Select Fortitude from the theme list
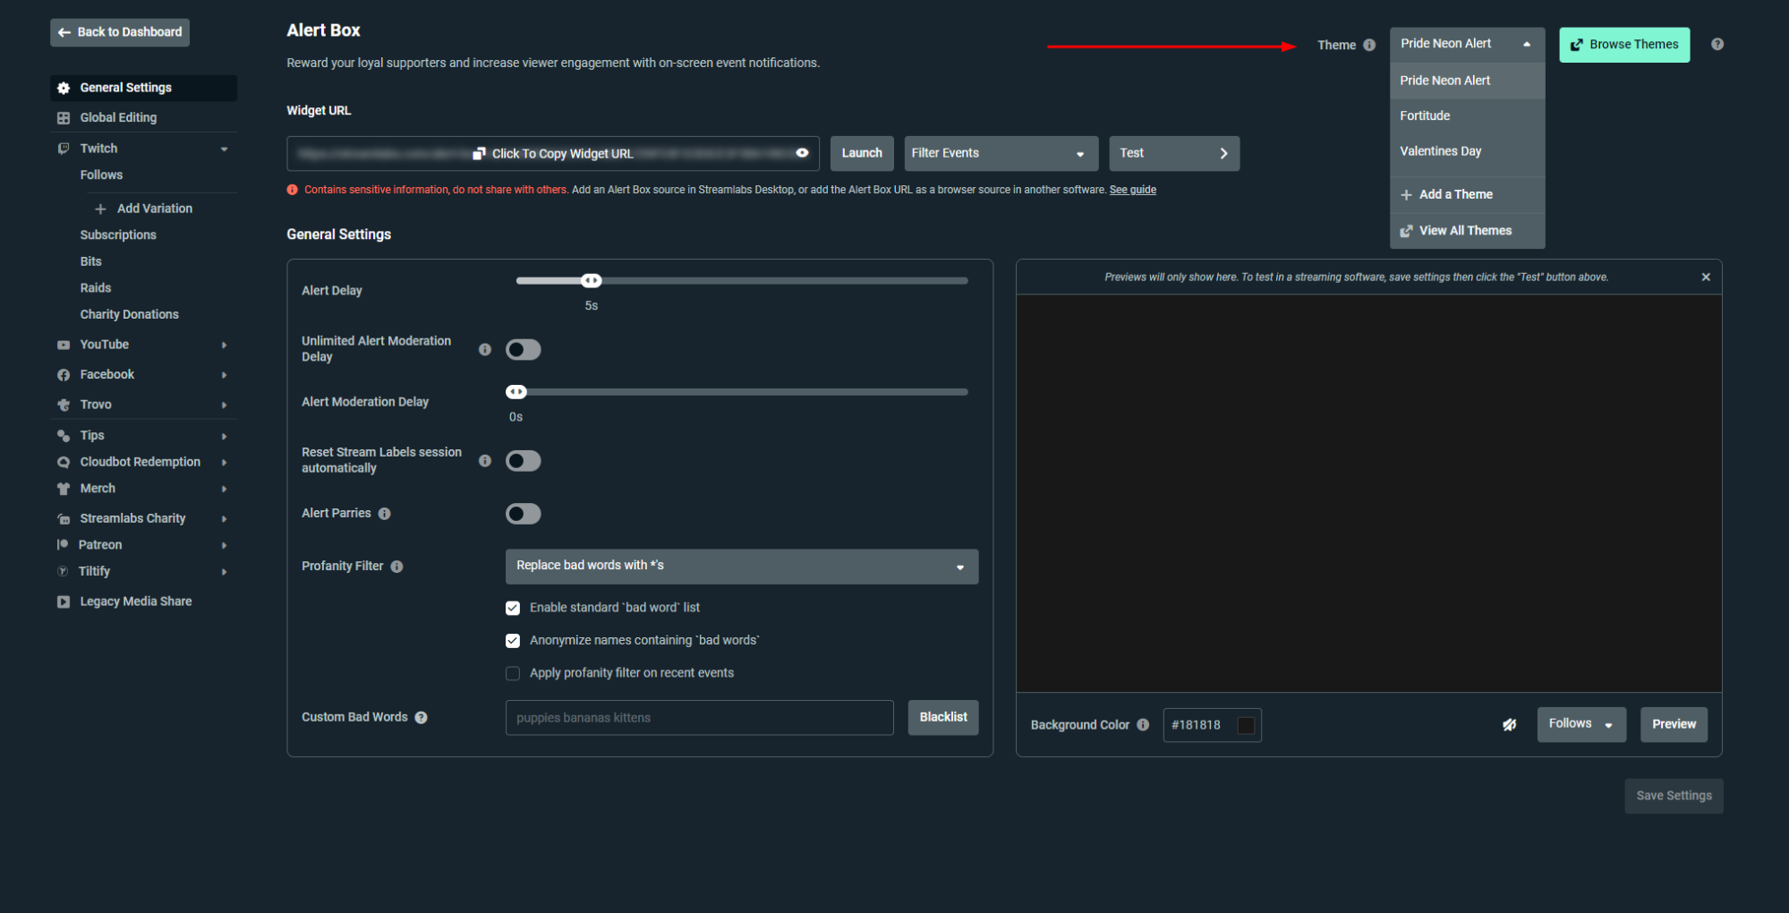Viewport: 1789px width, 913px height. (1425, 115)
